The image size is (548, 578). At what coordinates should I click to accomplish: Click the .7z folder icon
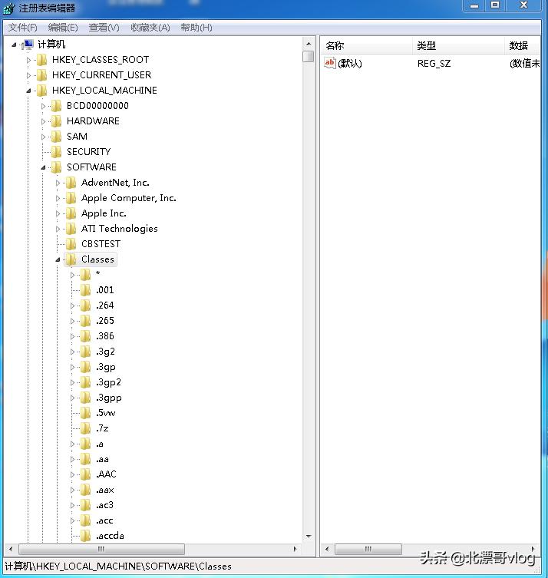click(85, 429)
